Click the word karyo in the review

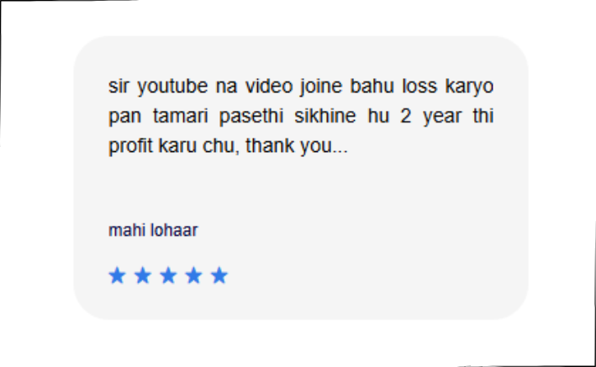tap(469, 87)
